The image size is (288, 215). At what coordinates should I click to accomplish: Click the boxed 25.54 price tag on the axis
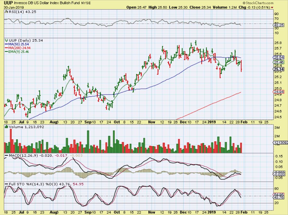pos(278,57)
